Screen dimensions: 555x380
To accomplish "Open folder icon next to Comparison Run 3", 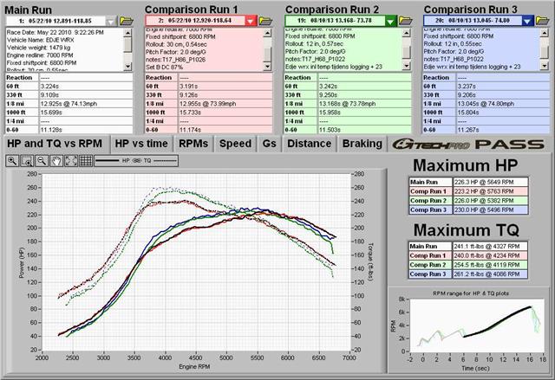I will click(x=542, y=21).
